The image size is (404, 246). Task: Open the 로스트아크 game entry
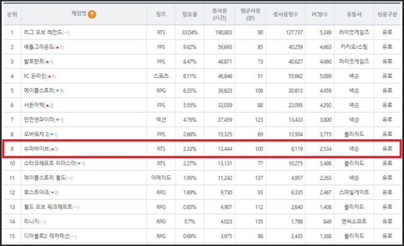click(37, 192)
